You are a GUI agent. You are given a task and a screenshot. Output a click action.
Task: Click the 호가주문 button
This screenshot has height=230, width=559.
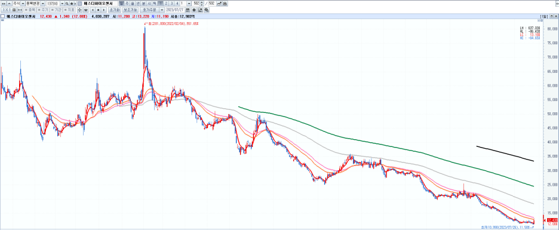pos(149,10)
